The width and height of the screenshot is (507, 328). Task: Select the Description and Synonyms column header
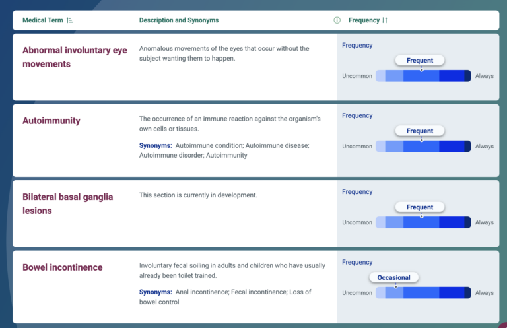click(178, 20)
